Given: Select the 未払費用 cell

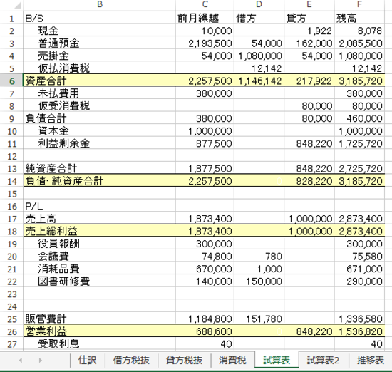Looking at the screenshot, I should [x=100, y=93].
